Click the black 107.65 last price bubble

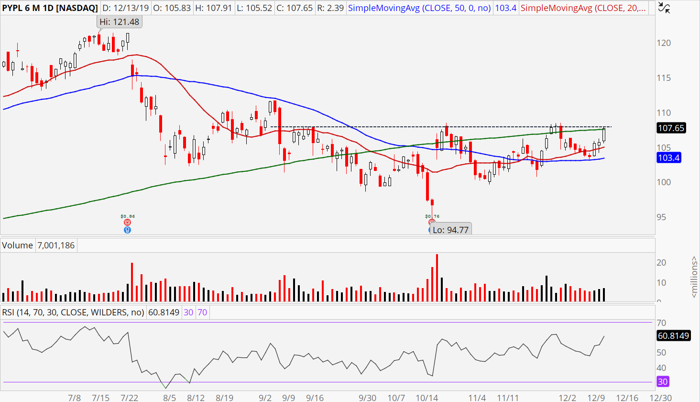(x=671, y=128)
